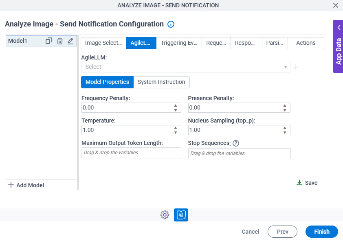Open the configuration info icon

pos(171,24)
